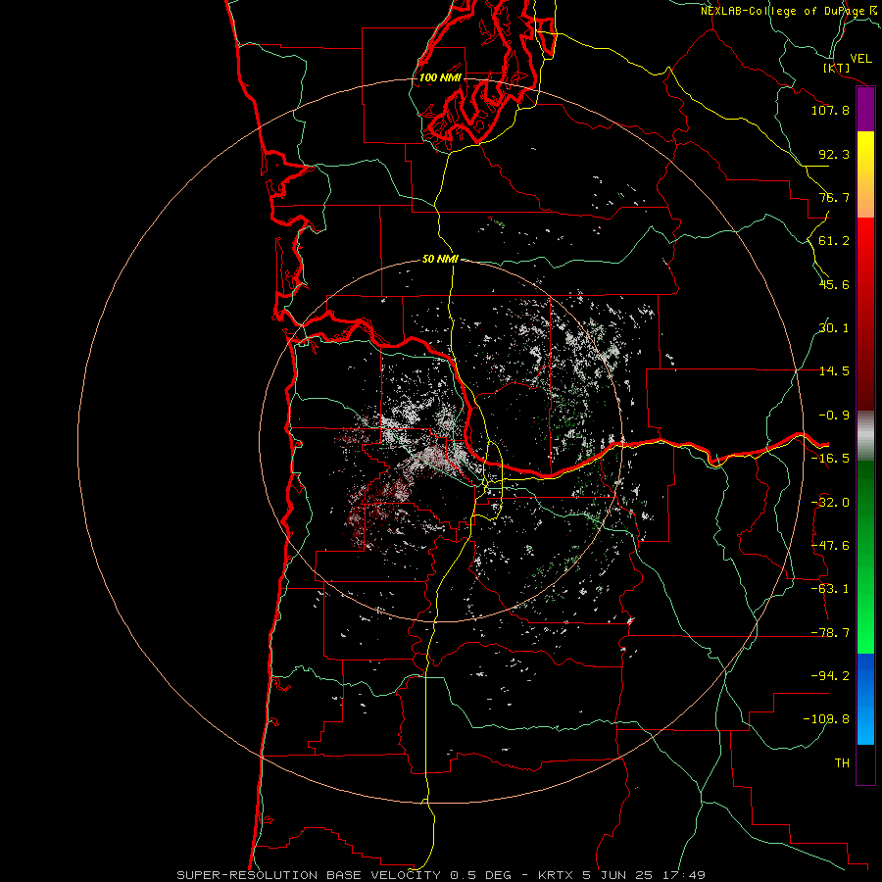Click the black TH segment of color bar
Viewport: 882px width, 882px height.
[x=865, y=763]
